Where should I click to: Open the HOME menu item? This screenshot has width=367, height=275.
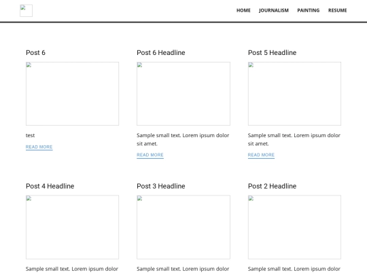point(243,10)
